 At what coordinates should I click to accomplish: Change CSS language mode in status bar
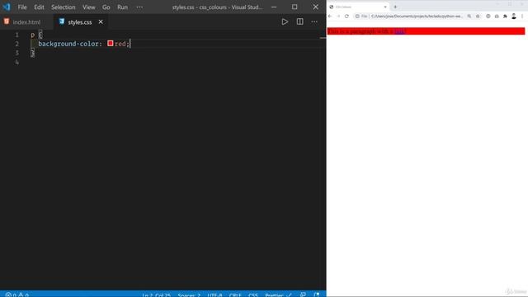pos(253,295)
